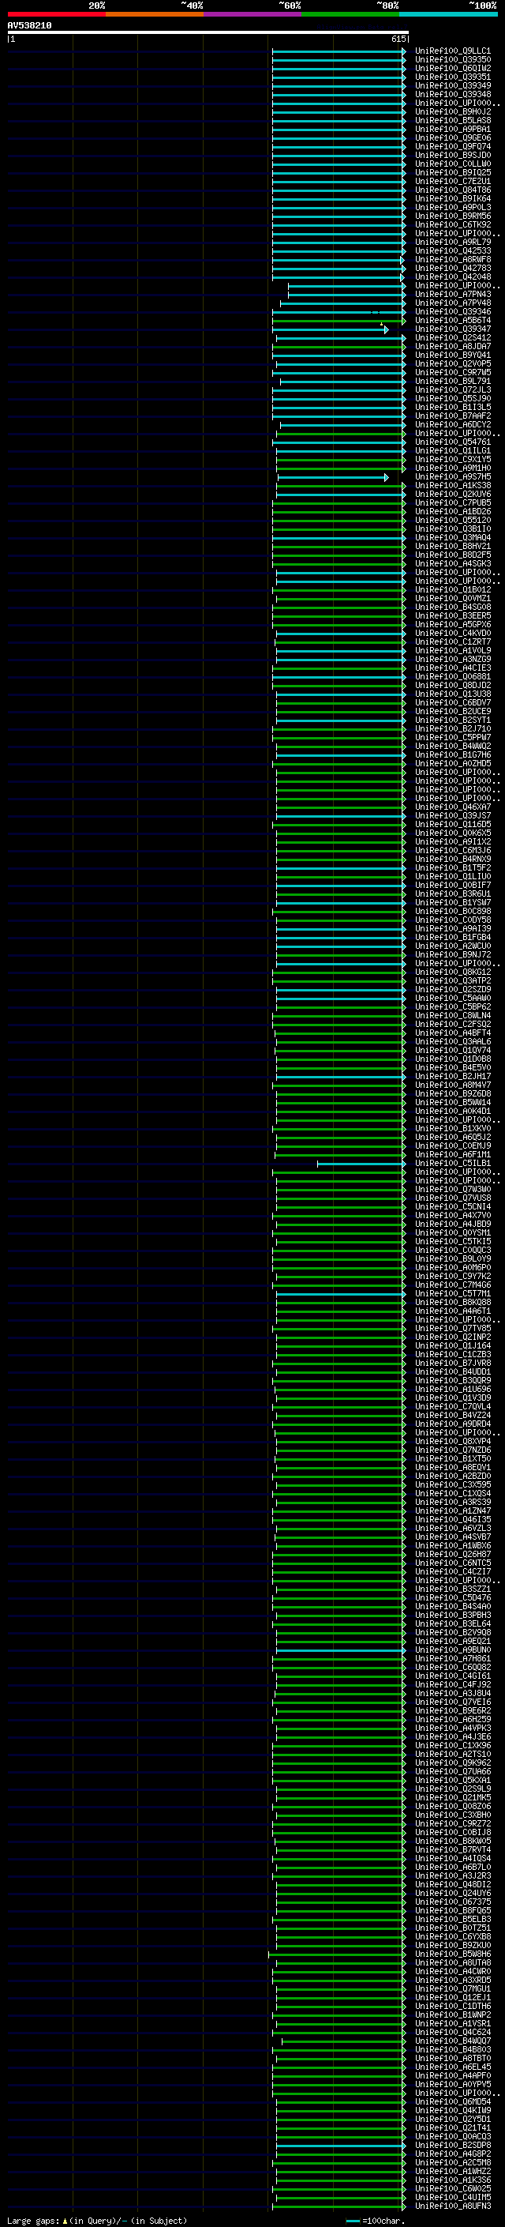505x2227 pixels.
Task: Click the cyan UniRef100_B2SDP8 hit label
Action: pyautogui.click(x=452, y=2146)
